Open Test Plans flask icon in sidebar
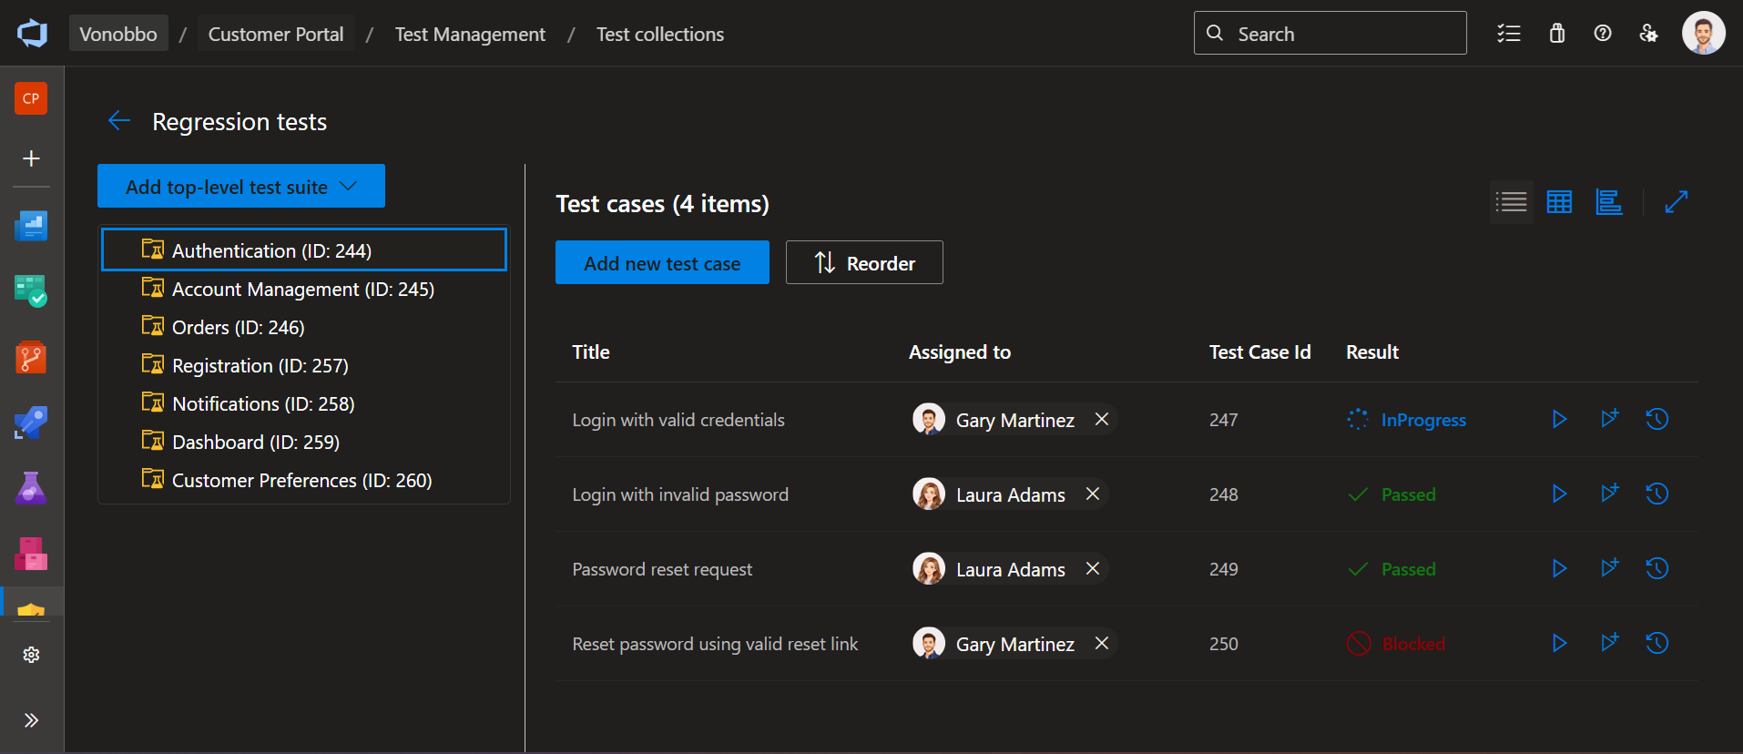 (x=31, y=488)
